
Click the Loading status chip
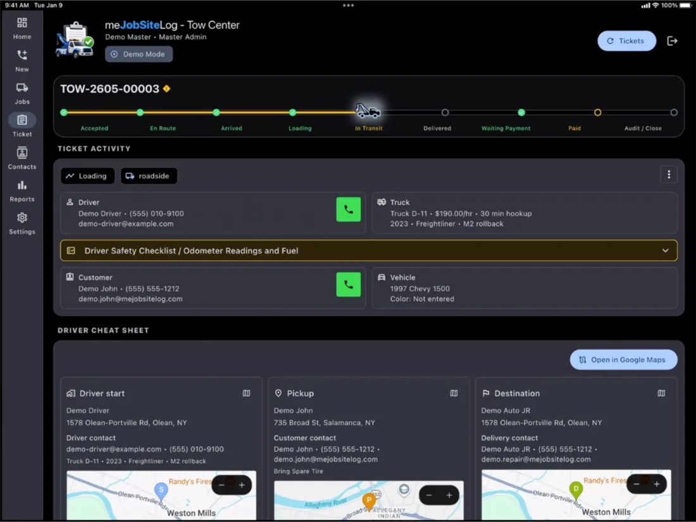coord(87,176)
